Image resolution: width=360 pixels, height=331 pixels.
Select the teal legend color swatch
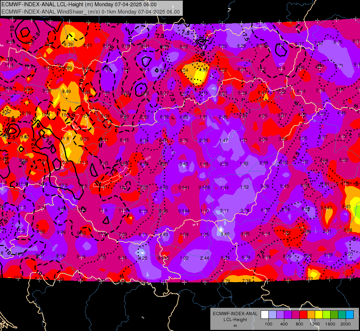pos(342,315)
